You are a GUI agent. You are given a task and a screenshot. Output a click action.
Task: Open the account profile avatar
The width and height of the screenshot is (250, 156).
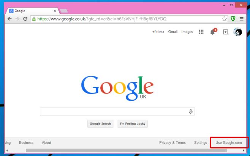pos(238,32)
